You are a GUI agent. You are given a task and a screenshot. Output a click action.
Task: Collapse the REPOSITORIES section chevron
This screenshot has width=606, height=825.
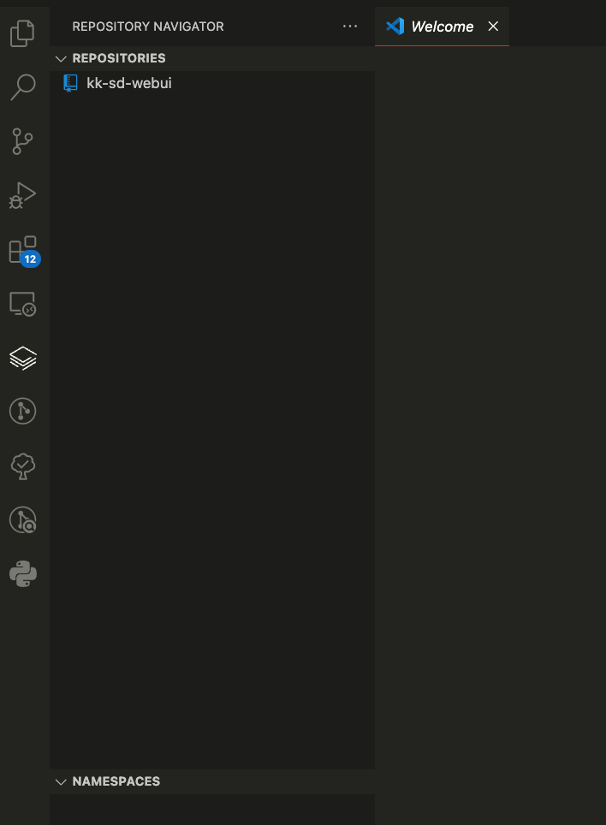coord(61,58)
